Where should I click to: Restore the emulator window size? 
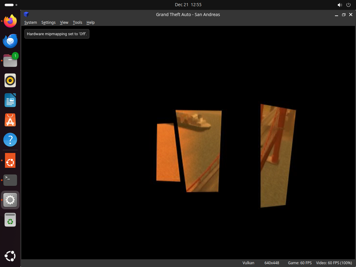coord(344,15)
